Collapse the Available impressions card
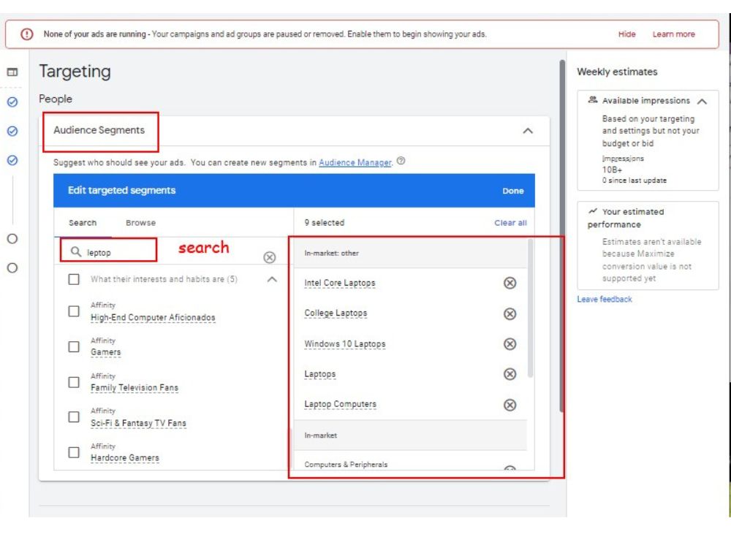Image resolution: width=731 pixels, height=548 pixels. pyautogui.click(x=702, y=101)
